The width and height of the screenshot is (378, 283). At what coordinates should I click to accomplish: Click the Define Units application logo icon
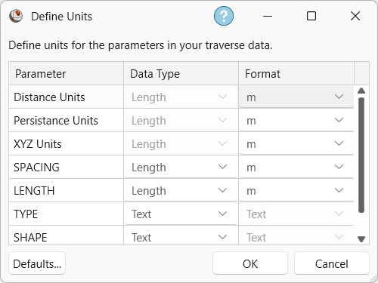point(16,16)
